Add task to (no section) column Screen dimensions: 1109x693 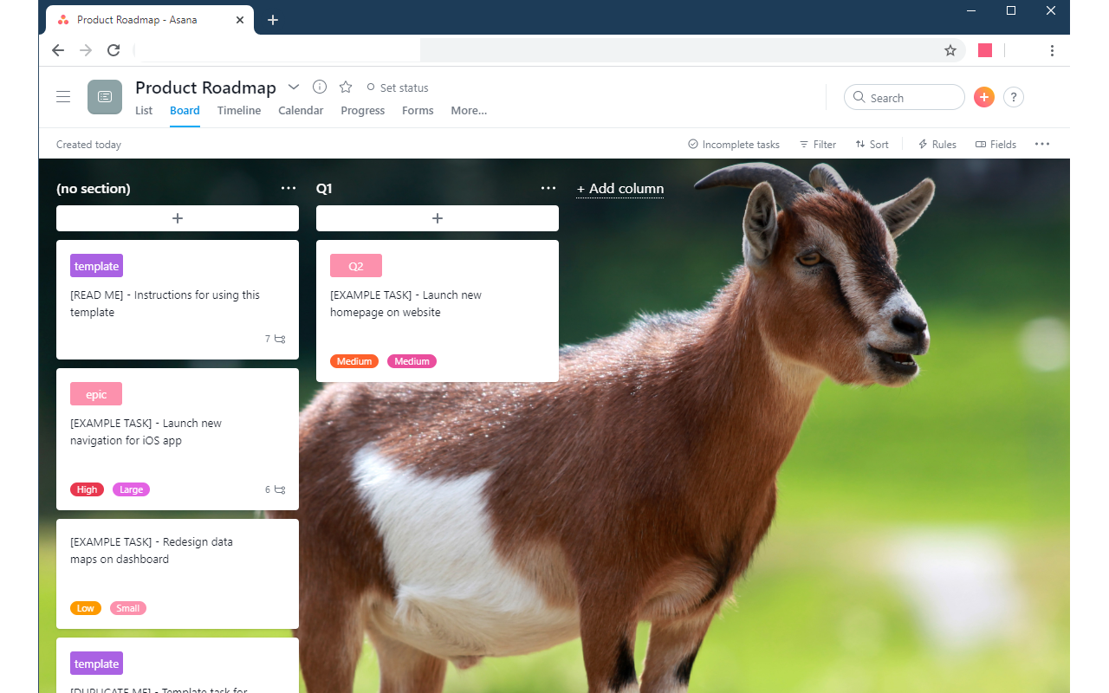178,218
